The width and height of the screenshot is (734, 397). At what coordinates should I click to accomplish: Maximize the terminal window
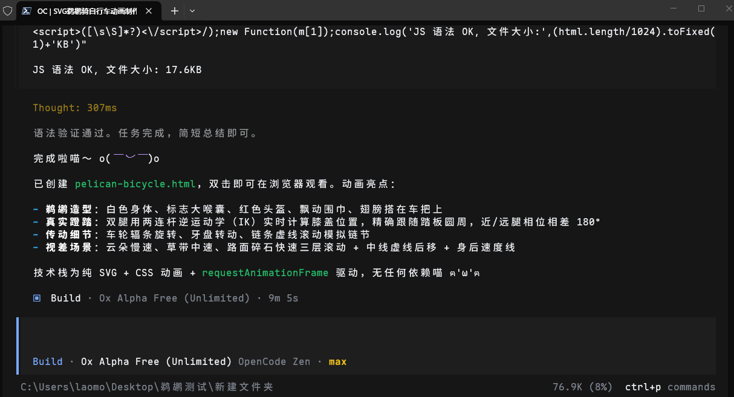click(701, 8)
